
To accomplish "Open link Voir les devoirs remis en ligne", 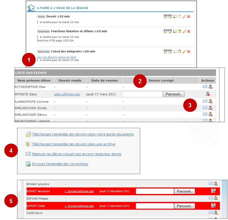I will tap(57, 57).
